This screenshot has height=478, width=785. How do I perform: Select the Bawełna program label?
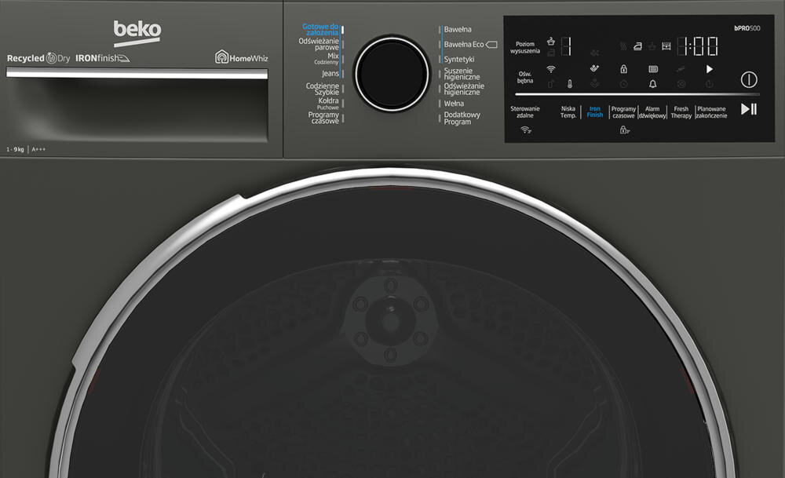point(459,29)
